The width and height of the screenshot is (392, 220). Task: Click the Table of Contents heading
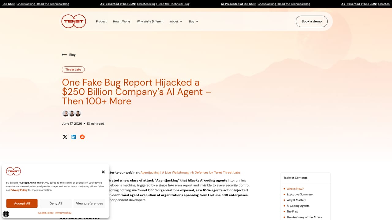point(296,178)
